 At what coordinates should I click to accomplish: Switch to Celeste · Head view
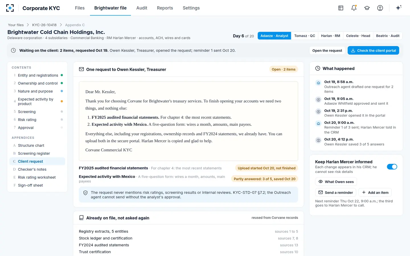[358, 36]
